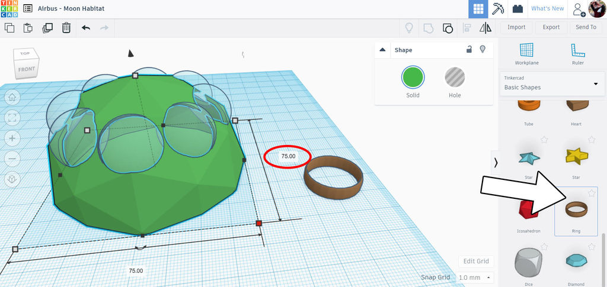
Task: Click the Export button
Action: [x=551, y=27]
